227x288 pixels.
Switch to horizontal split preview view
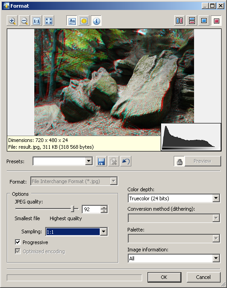click(192, 21)
